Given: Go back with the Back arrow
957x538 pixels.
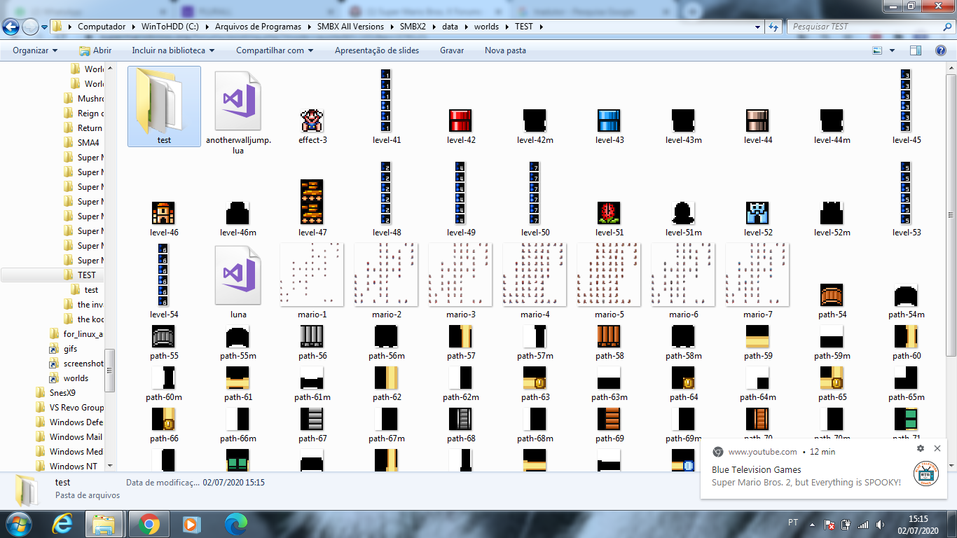Looking at the screenshot, I should 11,27.
